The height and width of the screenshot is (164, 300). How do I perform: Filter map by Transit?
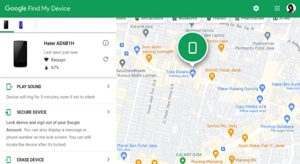(216, 19)
